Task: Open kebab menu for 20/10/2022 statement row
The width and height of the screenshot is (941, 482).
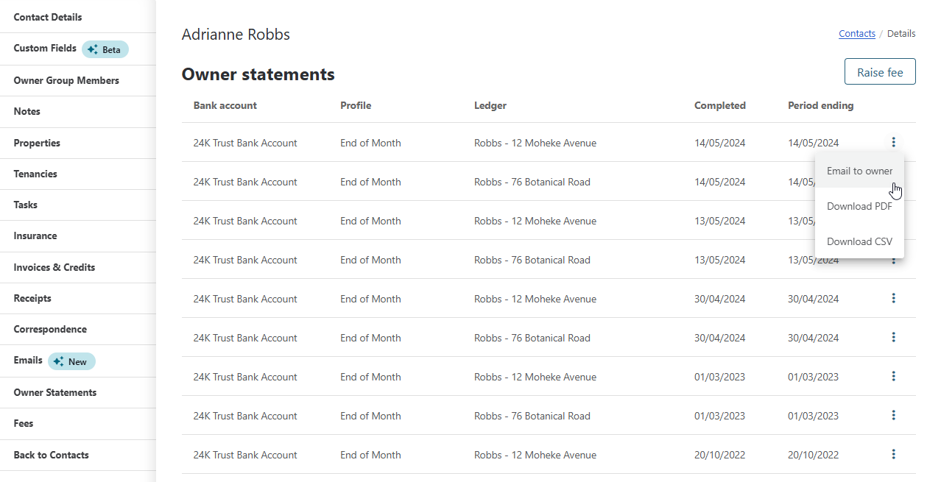Action: pos(893,454)
